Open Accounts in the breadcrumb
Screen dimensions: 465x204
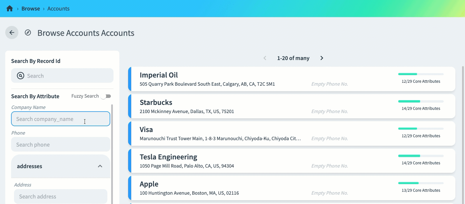tap(58, 8)
